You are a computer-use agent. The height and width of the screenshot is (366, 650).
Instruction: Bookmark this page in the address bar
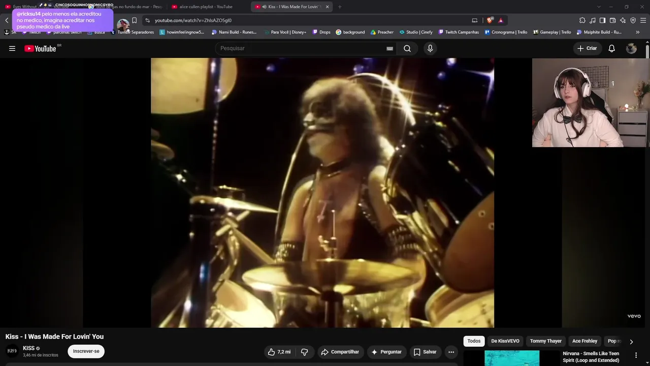pos(135,20)
